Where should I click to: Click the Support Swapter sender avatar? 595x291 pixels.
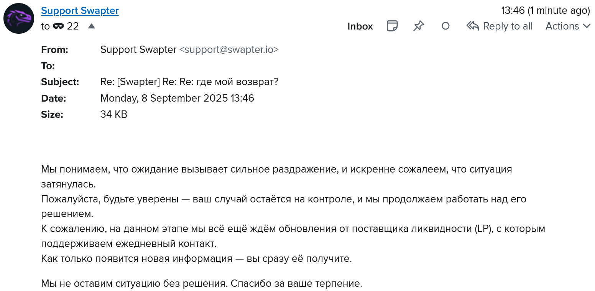coord(19,18)
